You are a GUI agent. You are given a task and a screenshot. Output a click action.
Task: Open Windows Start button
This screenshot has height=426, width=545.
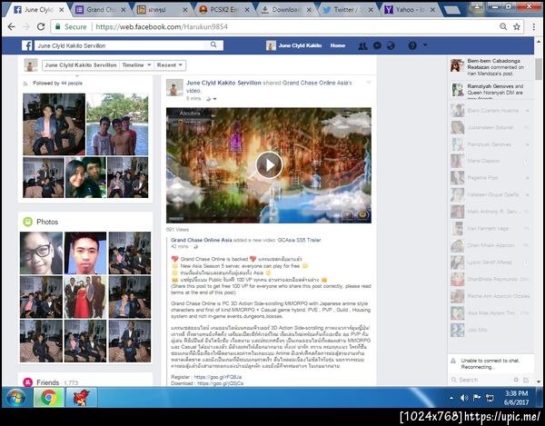(15, 398)
